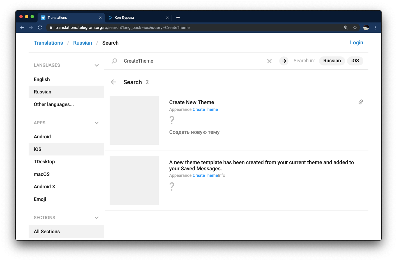Click the browser address bar URL
This screenshot has width=397, height=261.
pyautogui.click(x=122, y=28)
